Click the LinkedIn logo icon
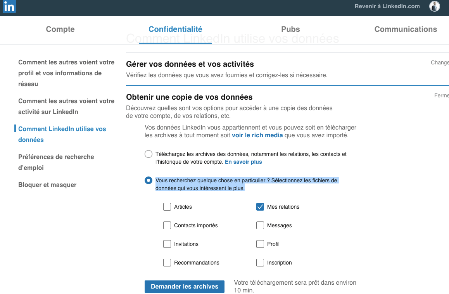The height and width of the screenshot is (294, 449). (x=9, y=6)
